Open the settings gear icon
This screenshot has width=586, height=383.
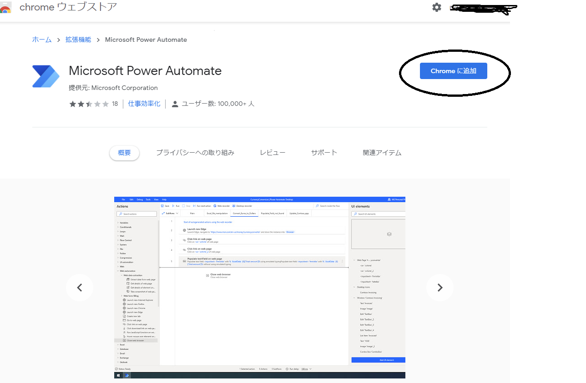point(437,7)
